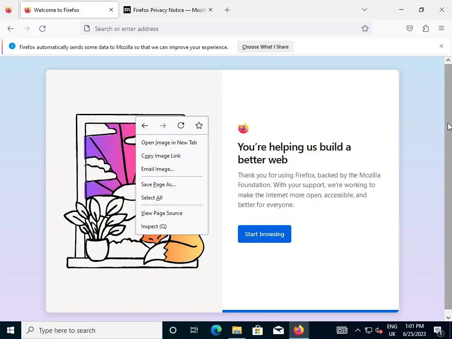Click back arrow in the context menu
The height and width of the screenshot is (339, 452).
(x=145, y=125)
